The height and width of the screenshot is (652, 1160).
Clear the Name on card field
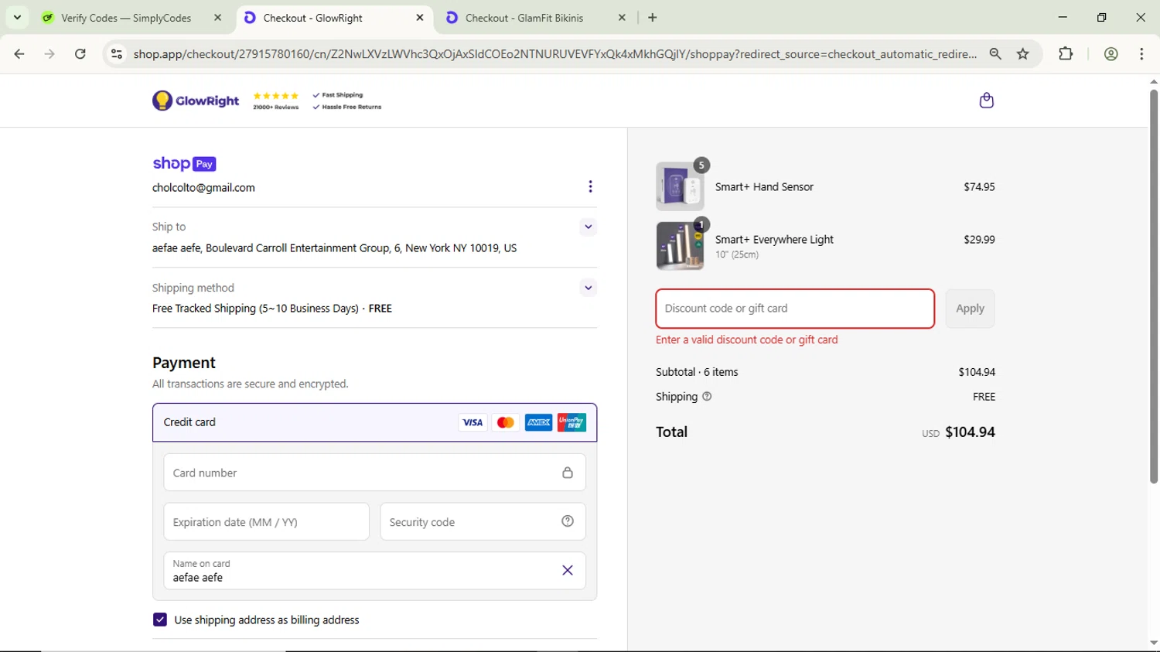(568, 571)
